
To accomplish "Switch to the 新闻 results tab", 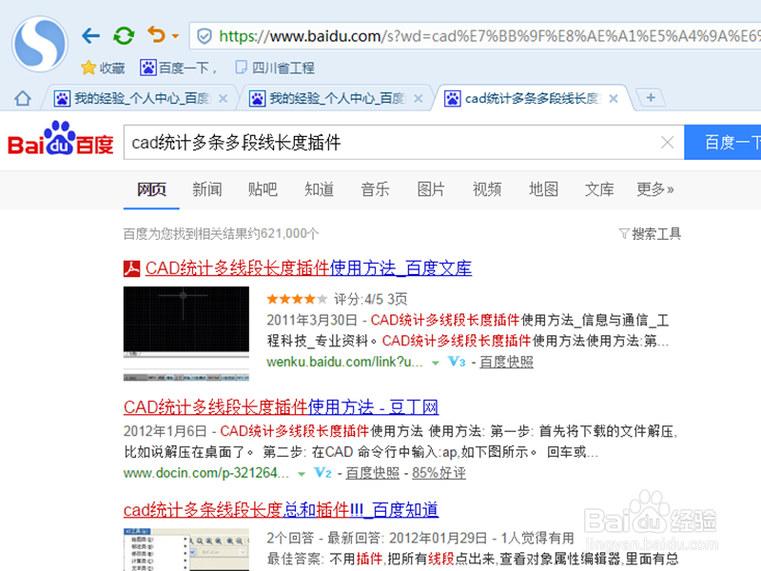I will tap(206, 189).
